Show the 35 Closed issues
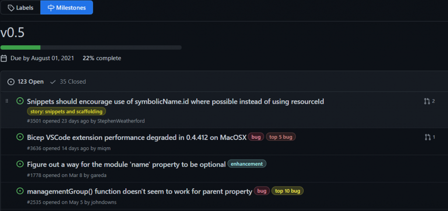This screenshot has height=211, width=448. click(68, 82)
